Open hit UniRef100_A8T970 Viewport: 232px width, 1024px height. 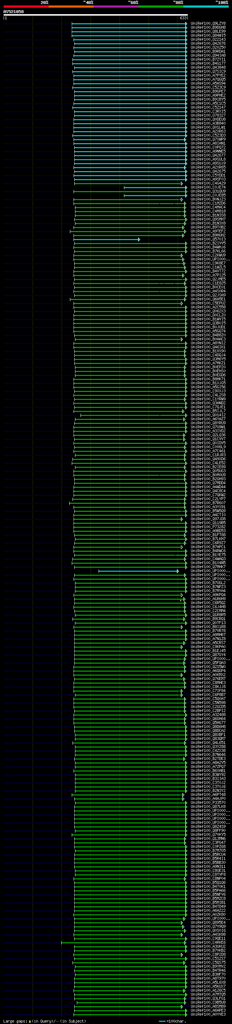click(x=208, y=978)
